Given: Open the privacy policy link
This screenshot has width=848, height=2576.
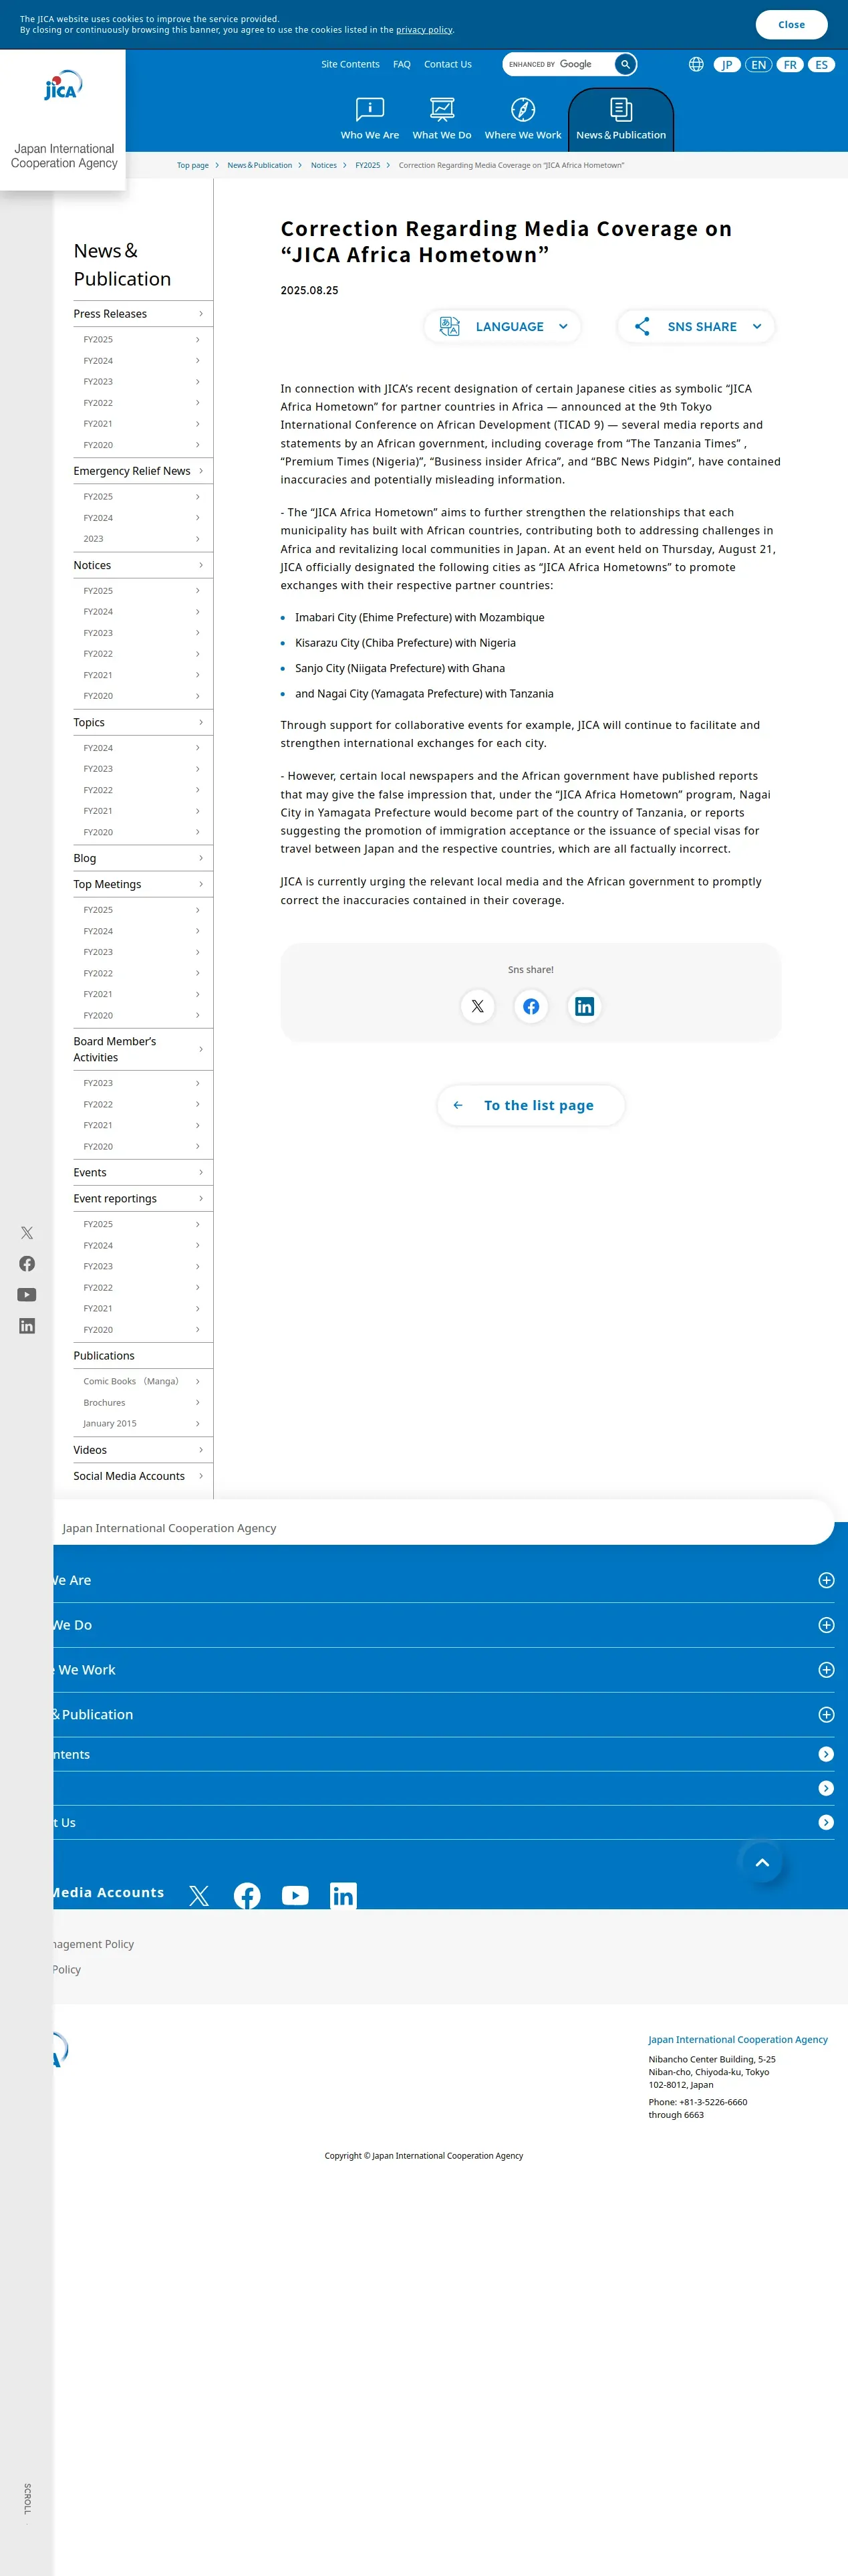Looking at the screenshot, I should (424, 30).
